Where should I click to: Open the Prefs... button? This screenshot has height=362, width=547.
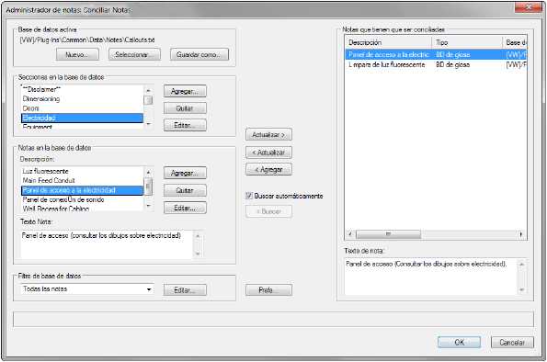point(268,290)
